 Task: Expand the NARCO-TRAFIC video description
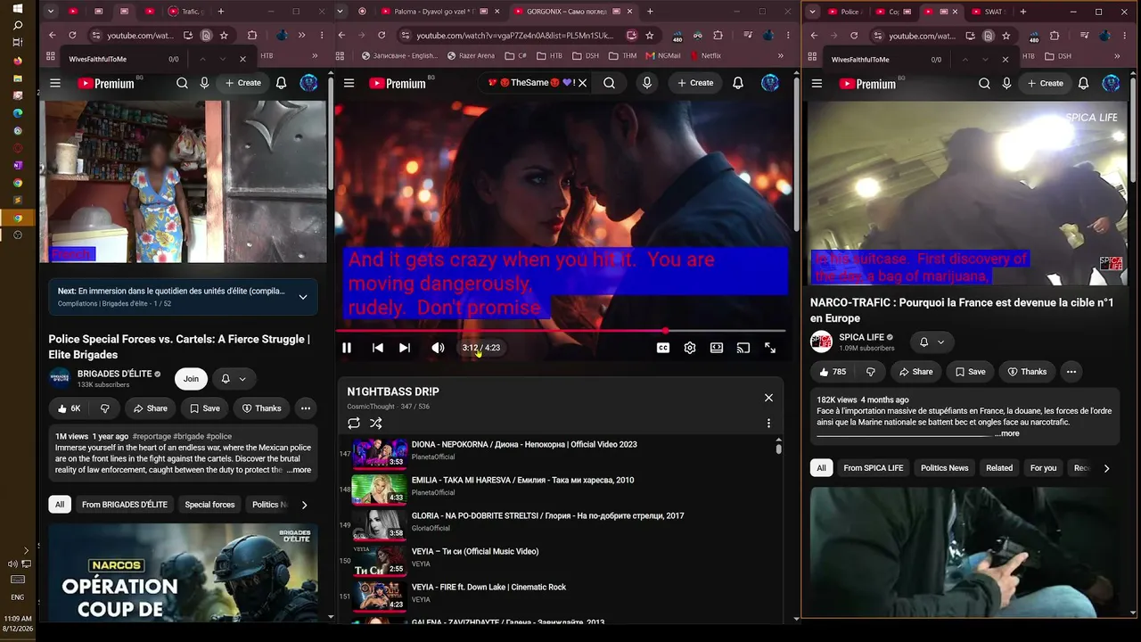coord(1007,433)
